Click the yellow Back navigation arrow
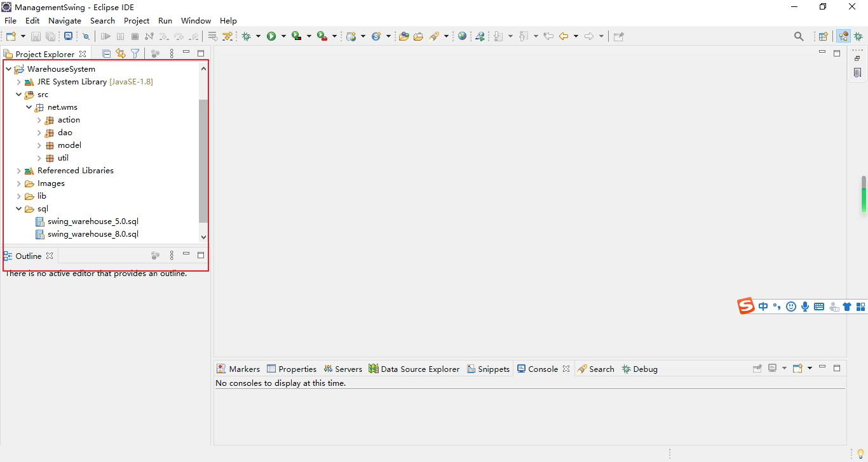Image resolution: width=868 pixels, height=462 pixels. coord(563,37)
